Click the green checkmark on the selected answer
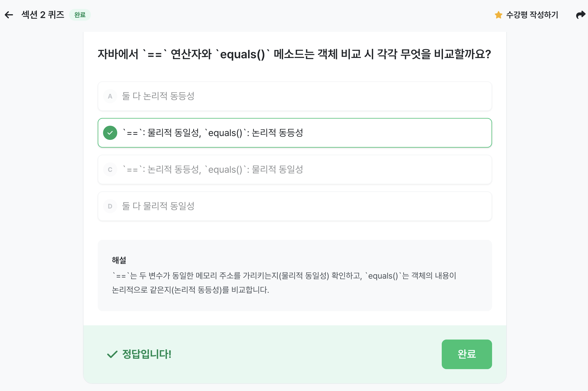This screenshot has width=588, height=391. tap(110, 133)
